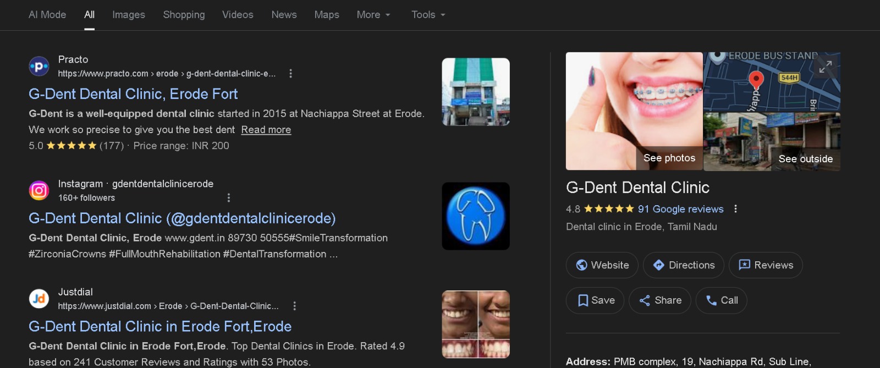Open the Justdial smile comparison thumbnail
The height and width of the screenshot is (368, 880).
476,325
